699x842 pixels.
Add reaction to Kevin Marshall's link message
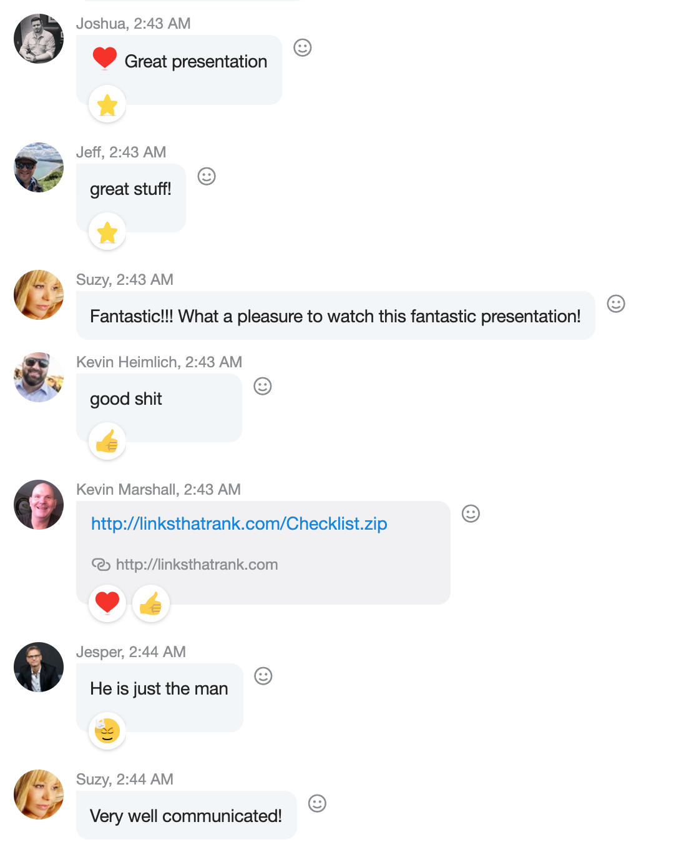471,513
